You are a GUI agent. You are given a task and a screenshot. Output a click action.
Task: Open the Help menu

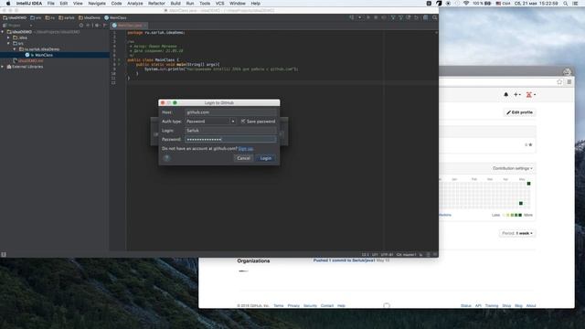click(x=256, y=4)
